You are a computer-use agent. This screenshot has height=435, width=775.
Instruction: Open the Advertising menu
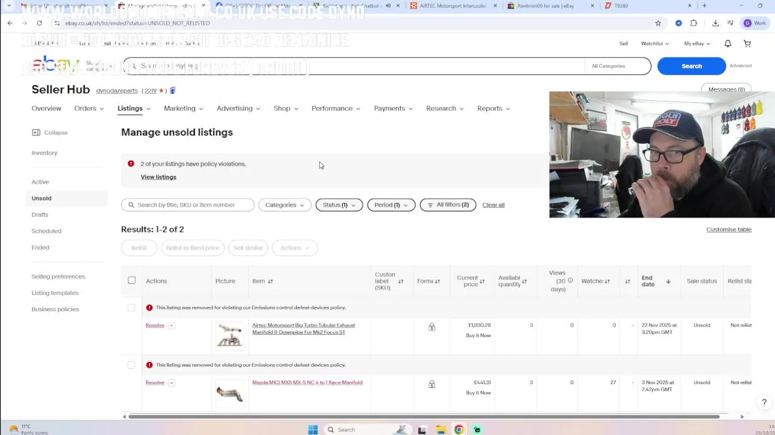point(239,108)
